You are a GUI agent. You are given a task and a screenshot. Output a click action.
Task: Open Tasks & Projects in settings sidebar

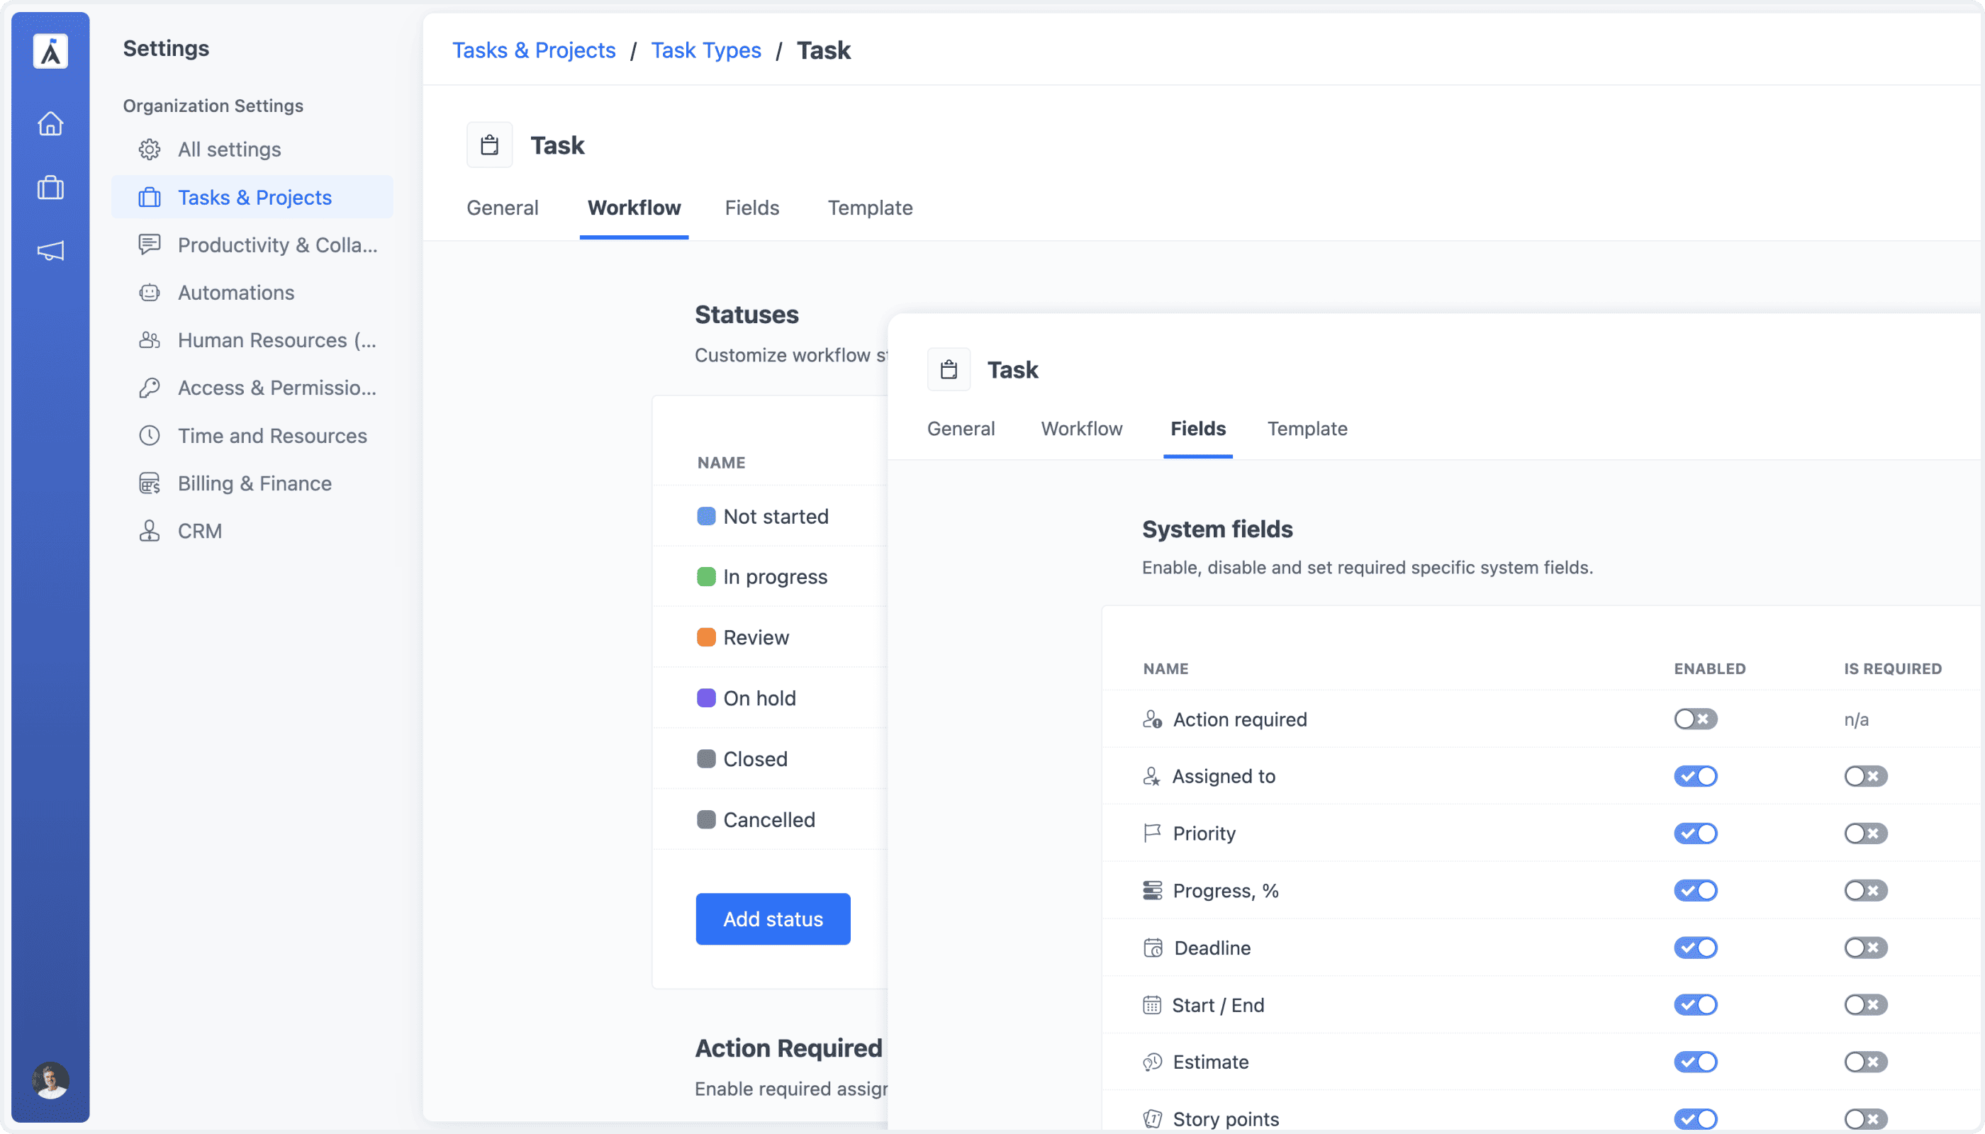click(252, 197)
